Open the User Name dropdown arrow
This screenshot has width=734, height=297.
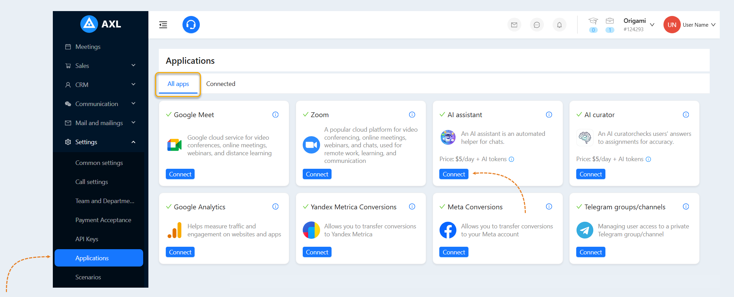coord(713,25)
